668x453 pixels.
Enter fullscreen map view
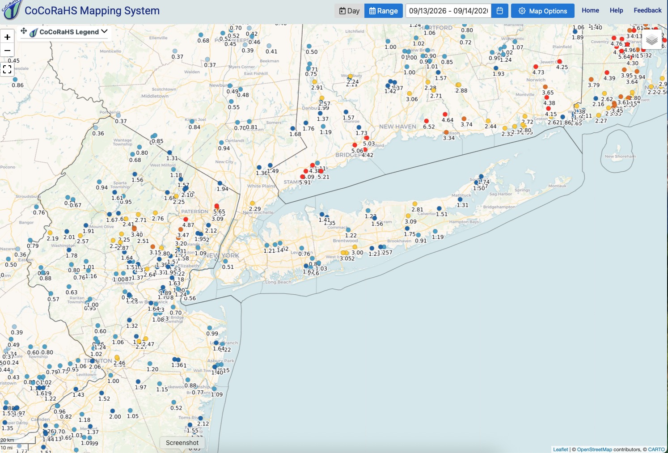click(7, 69)
